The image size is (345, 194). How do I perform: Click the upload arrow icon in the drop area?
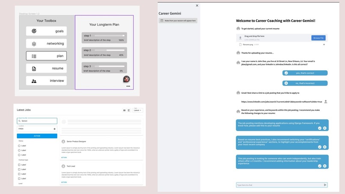tap(240, 38)
